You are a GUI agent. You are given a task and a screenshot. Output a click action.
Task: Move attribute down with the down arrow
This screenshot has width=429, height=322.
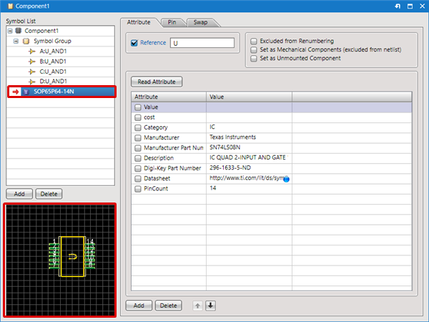click(210, 306)
